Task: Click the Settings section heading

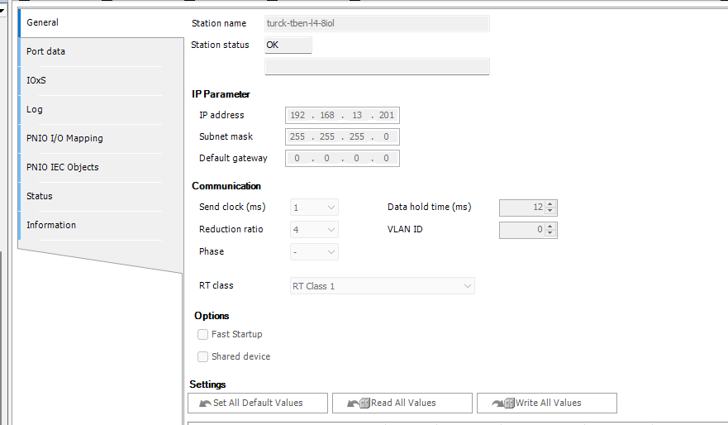Action: coord(207,384)
